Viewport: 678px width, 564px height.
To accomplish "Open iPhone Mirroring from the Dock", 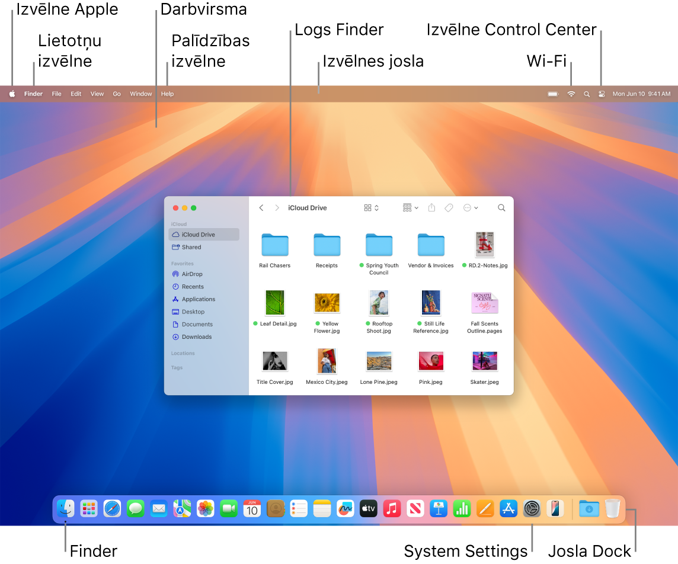I will (x=555, y=509).
